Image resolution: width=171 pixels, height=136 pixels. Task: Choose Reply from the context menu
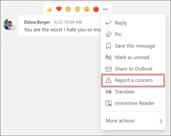coord(133,23)
